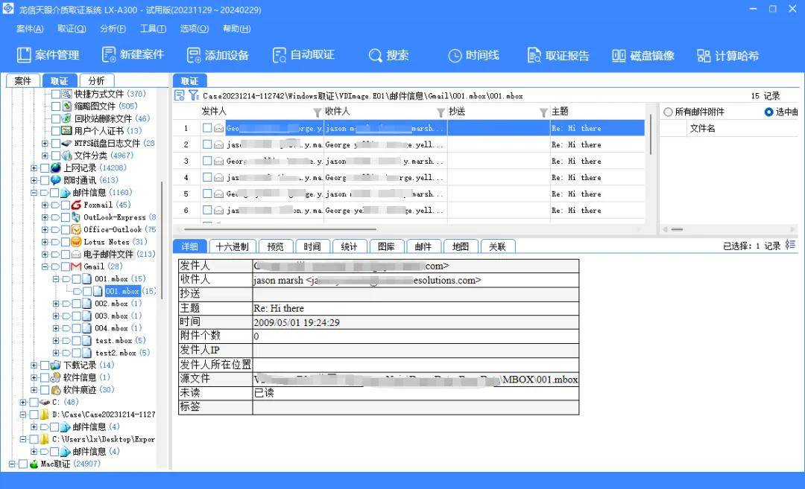Image resolution: width=805 pixels, height=489 pixels.
Task: Click the Lotus Notes icon in tree
Action: point(76,241)
